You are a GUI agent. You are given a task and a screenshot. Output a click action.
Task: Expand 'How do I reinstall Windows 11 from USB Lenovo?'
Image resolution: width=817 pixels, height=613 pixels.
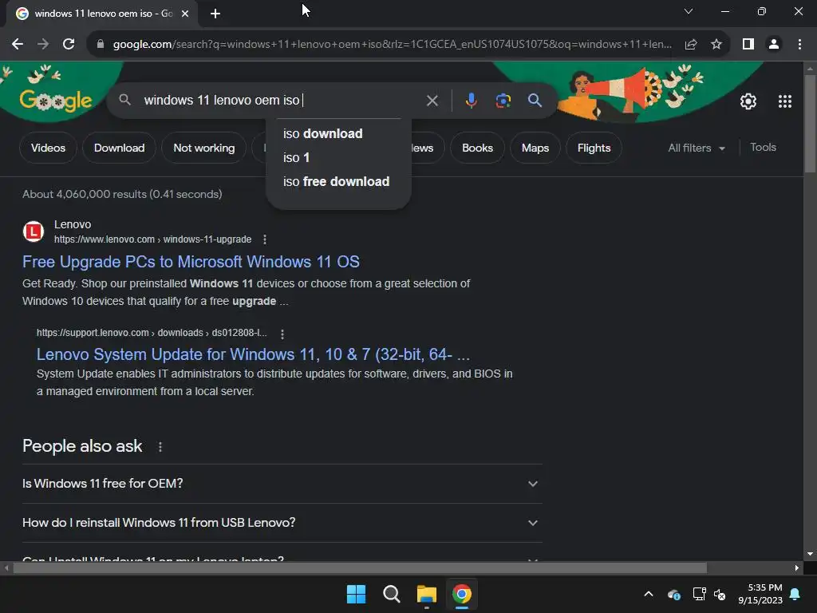(282, 523)
